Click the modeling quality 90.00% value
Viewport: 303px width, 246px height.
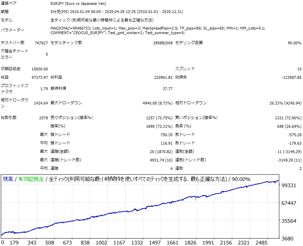tap(295, 43)
